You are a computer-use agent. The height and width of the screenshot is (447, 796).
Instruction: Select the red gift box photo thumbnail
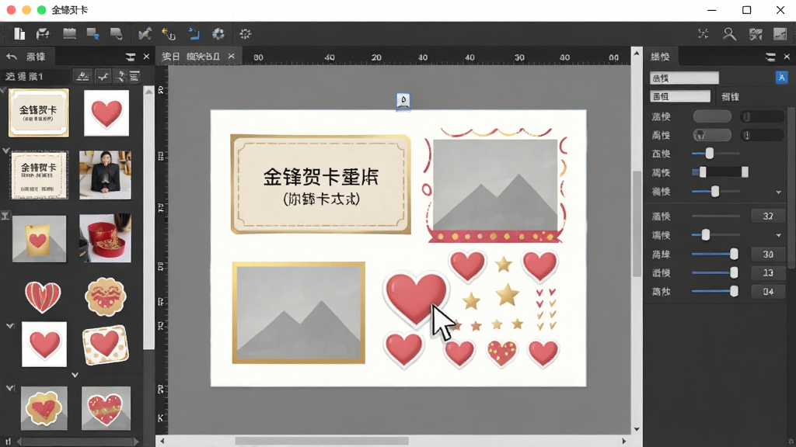point(105,237)
